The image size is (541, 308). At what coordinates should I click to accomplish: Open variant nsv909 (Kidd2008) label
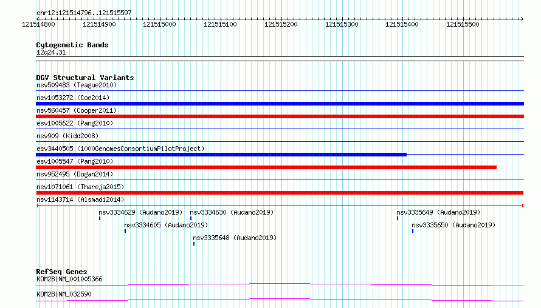click(67, 136)
